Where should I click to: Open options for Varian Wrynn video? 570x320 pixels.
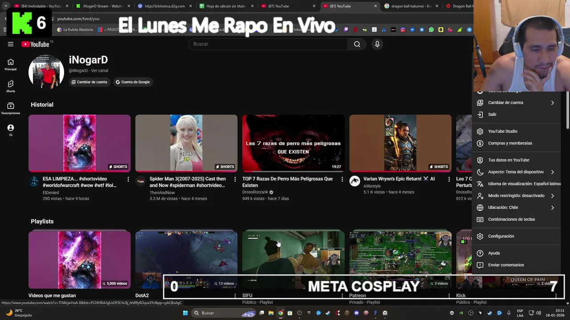449,179
